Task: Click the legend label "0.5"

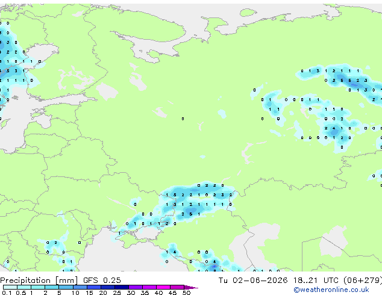Action: [x=21, y=293]
